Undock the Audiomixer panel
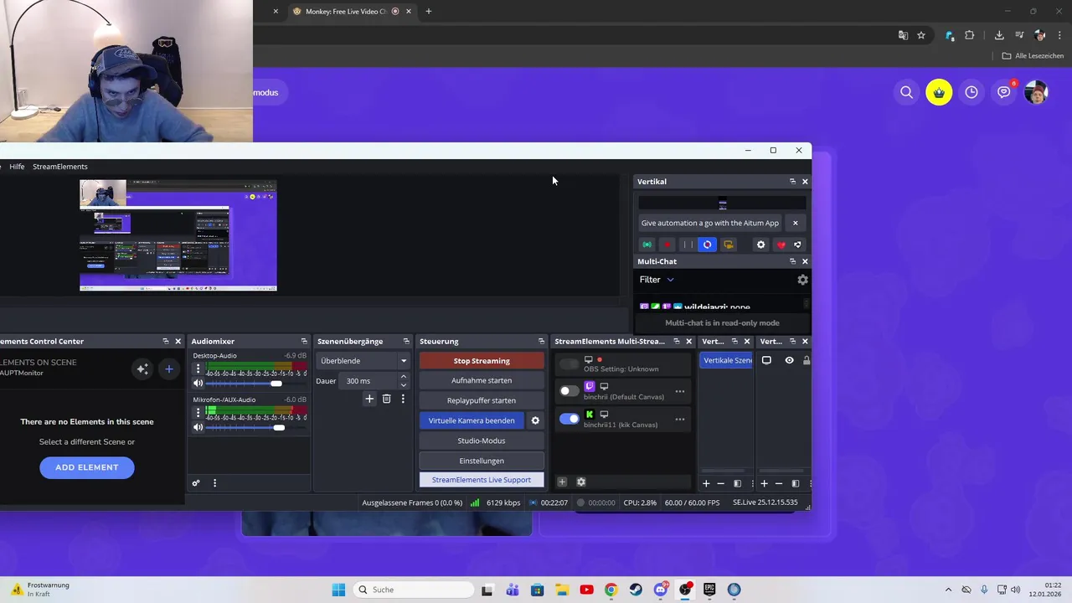1072x603 pixels. [x=304, y=342]
